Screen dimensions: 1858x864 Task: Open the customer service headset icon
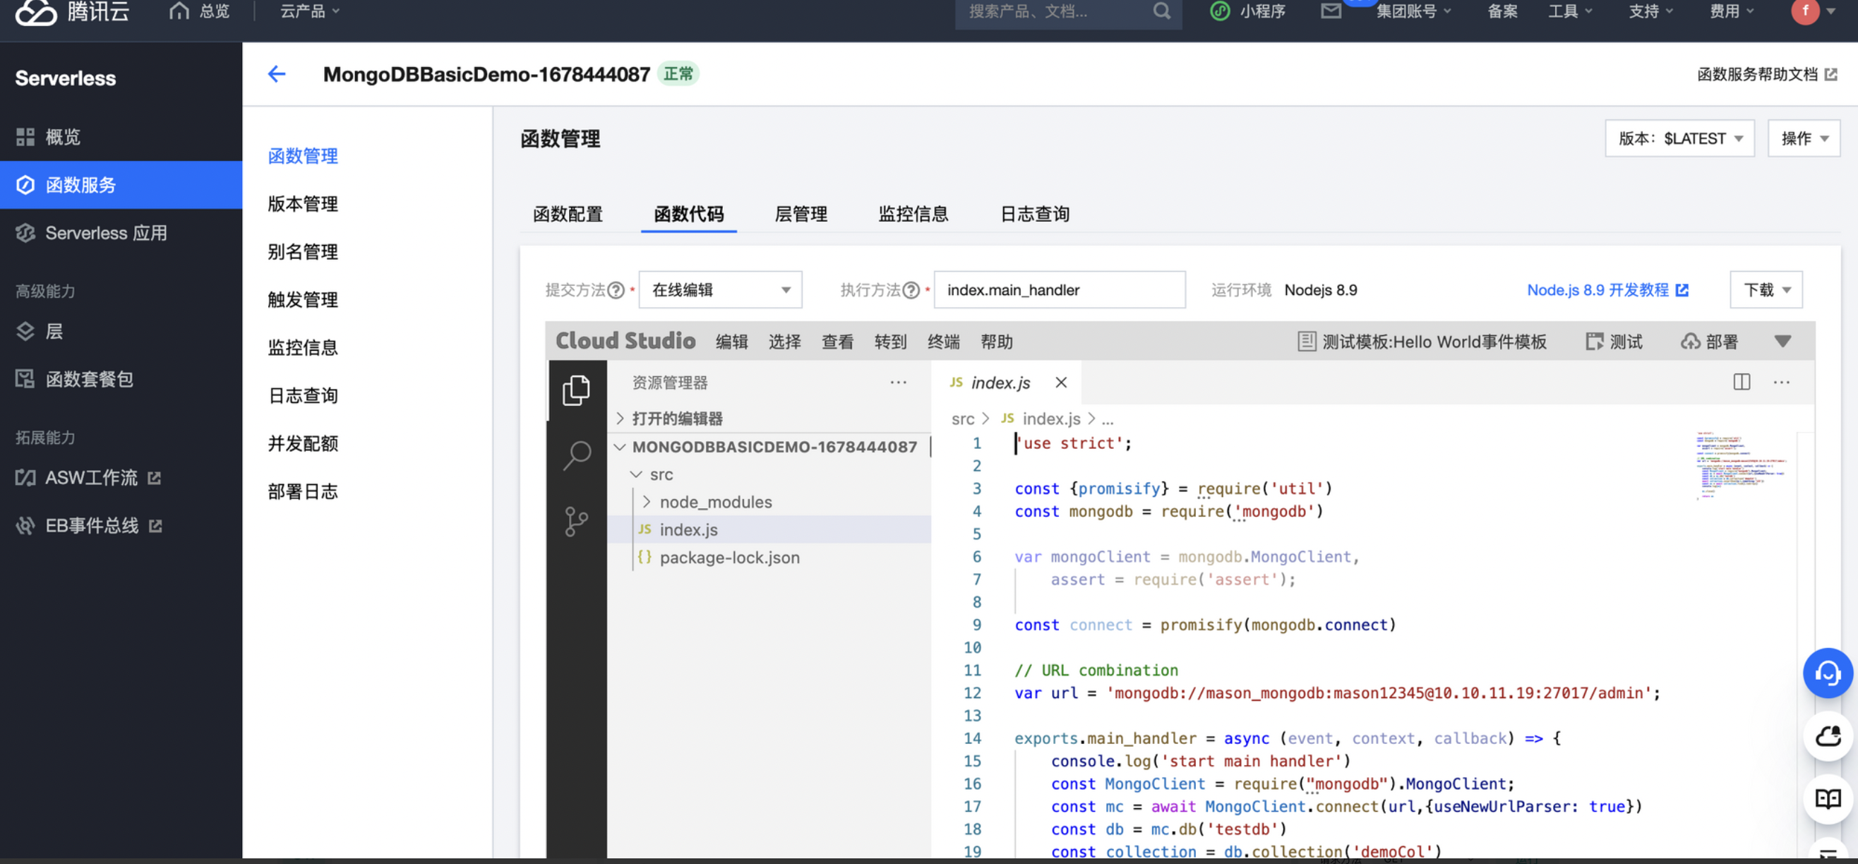[x=1827, y=673]
